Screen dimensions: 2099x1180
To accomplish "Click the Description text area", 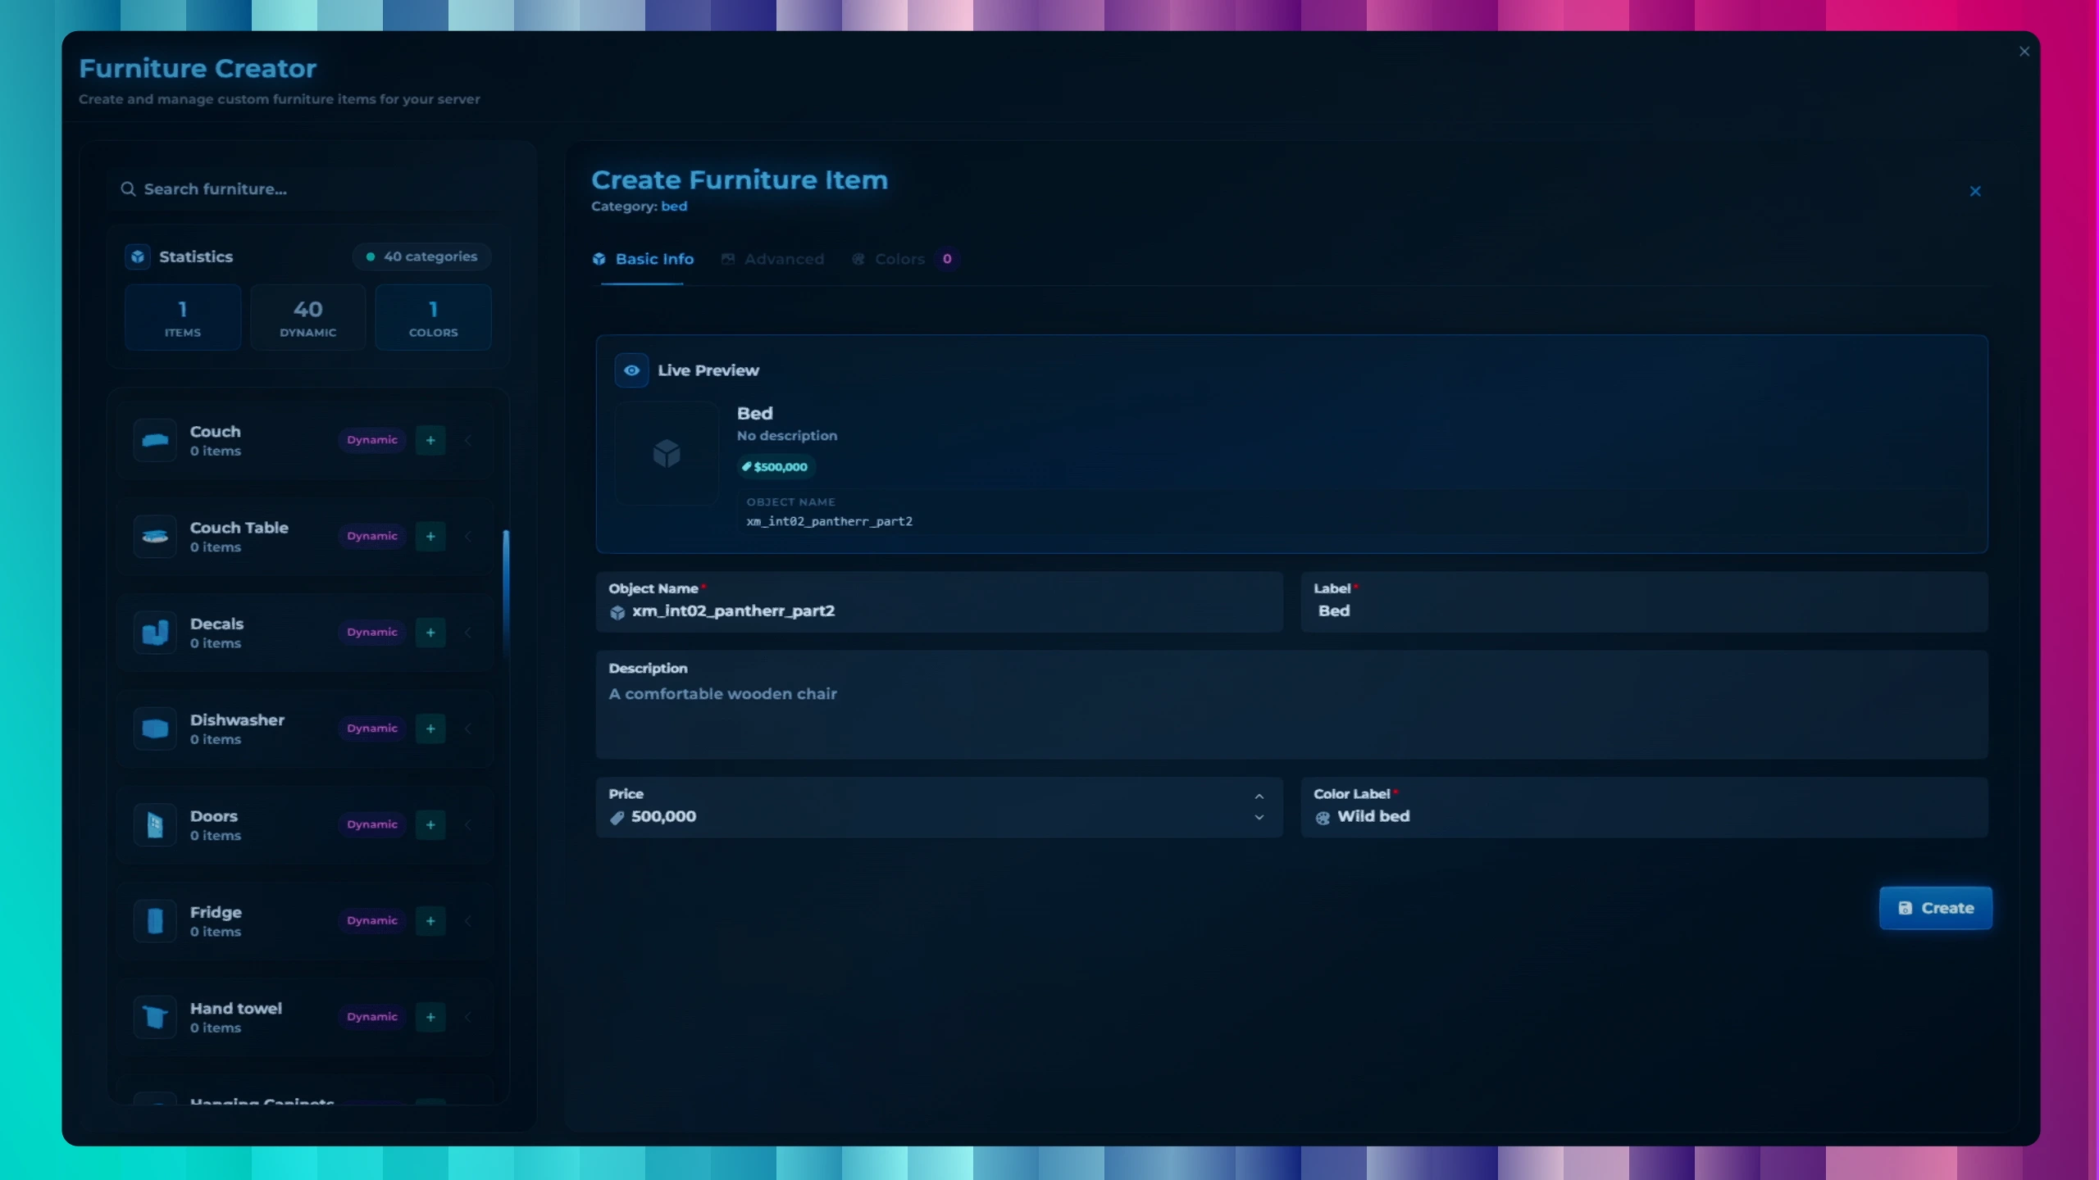I will pyautogui.click(x=1292, y=705).
